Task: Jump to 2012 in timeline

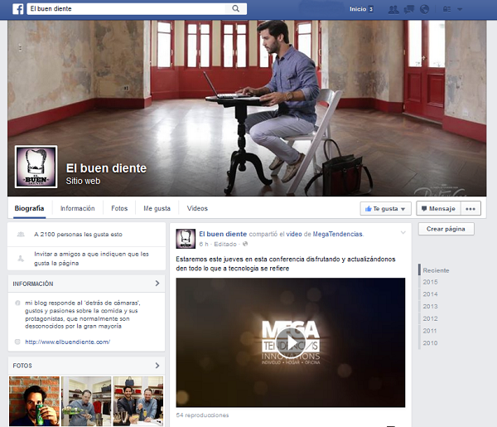Action: [430, 318]
